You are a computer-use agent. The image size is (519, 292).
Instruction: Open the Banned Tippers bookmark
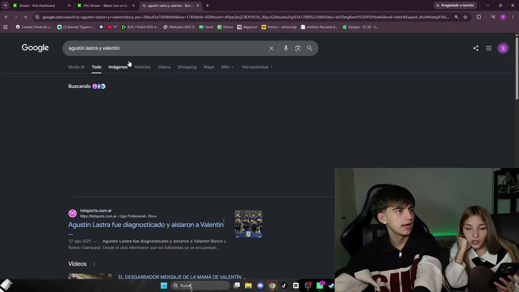coord(76,27)
